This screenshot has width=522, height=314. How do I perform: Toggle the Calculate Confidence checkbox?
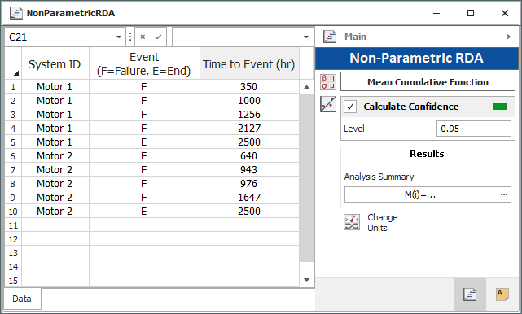[x=350, y=107]
